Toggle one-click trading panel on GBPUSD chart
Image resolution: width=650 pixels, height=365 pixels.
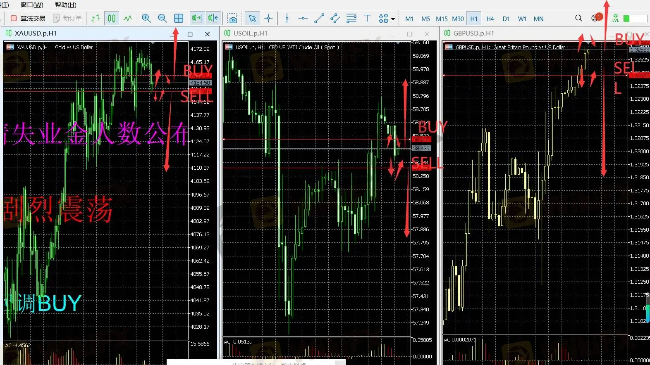point(449,47)
